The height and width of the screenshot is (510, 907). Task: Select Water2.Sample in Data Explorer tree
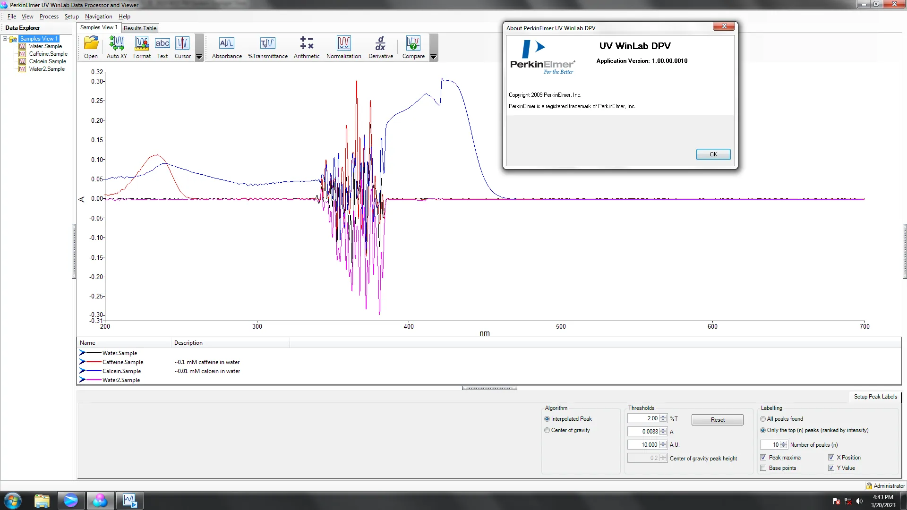[x=47, y=69]
